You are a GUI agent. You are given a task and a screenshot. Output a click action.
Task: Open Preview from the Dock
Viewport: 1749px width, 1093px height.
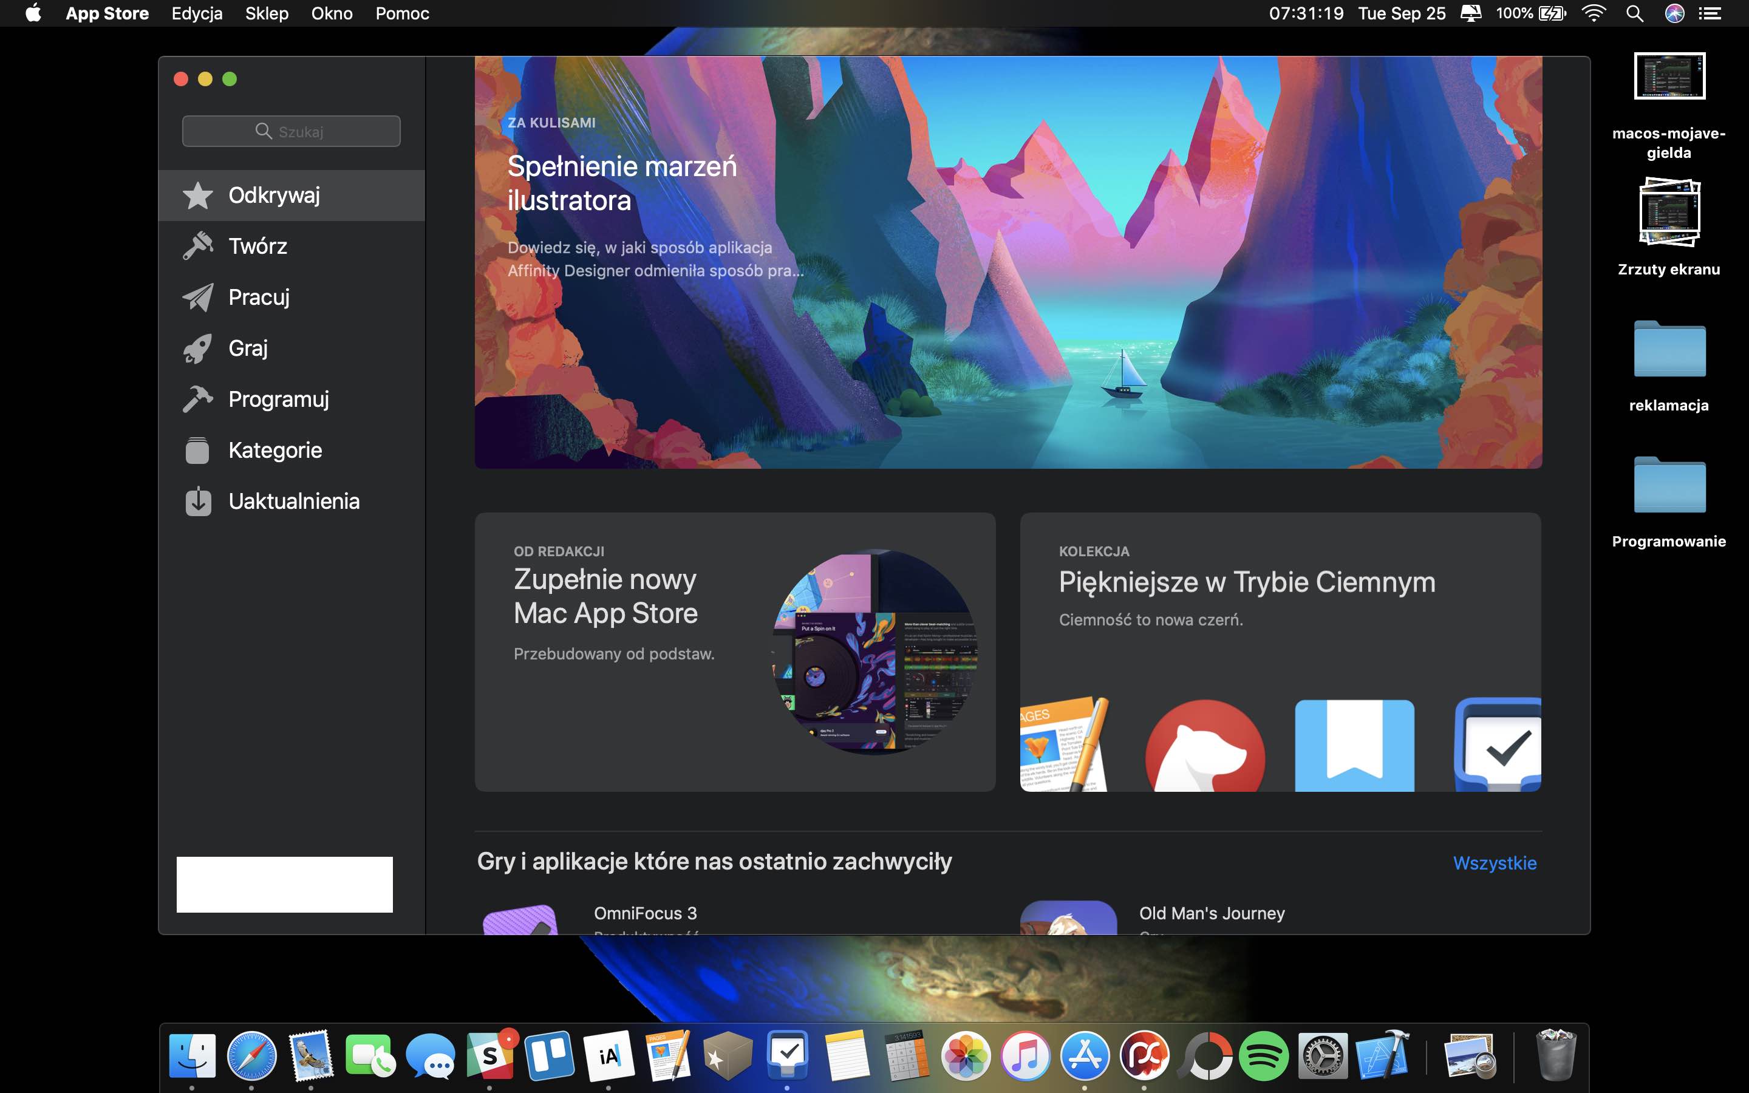click(x=1470, y=1056)
